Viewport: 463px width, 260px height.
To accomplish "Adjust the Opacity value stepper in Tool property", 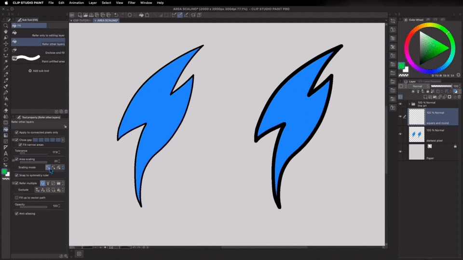I will click(x=59, y=206).
